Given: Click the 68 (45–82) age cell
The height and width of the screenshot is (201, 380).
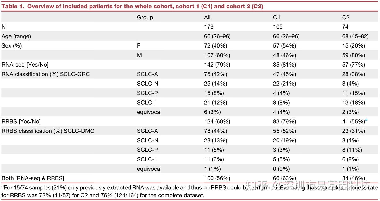Looking at the screenshot, I should pos(355,36).
